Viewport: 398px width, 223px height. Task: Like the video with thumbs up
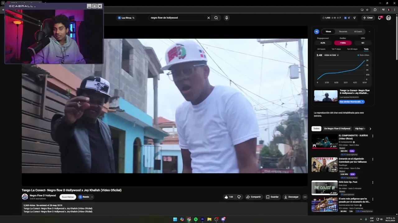coord(228,197)
